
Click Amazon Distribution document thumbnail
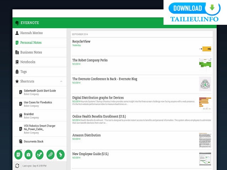[x=205, y=140]
